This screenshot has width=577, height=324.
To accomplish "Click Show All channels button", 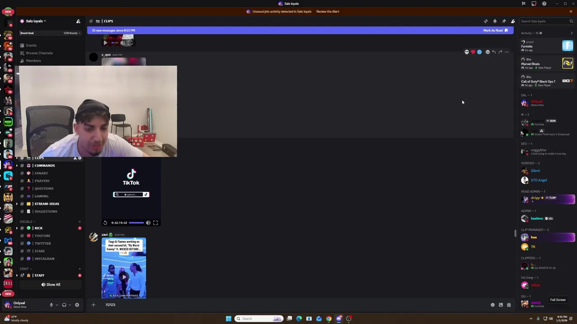I will [x=50, y=284].
